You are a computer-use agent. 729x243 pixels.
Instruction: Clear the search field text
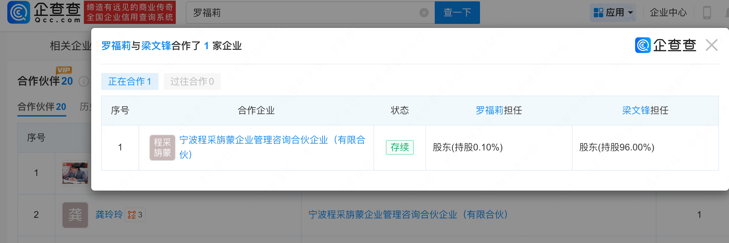tap(424, 13)
